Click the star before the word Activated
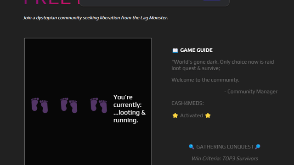Viewport: 294px width, 165px height. coord(175,115)
